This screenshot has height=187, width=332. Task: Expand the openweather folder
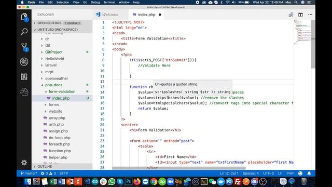coord(57,78)
